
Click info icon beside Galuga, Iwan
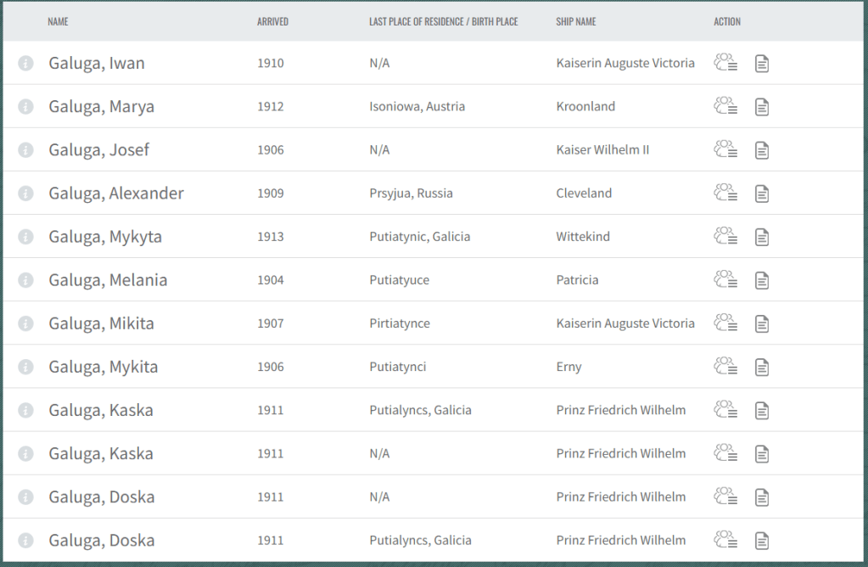click(25, 63)
